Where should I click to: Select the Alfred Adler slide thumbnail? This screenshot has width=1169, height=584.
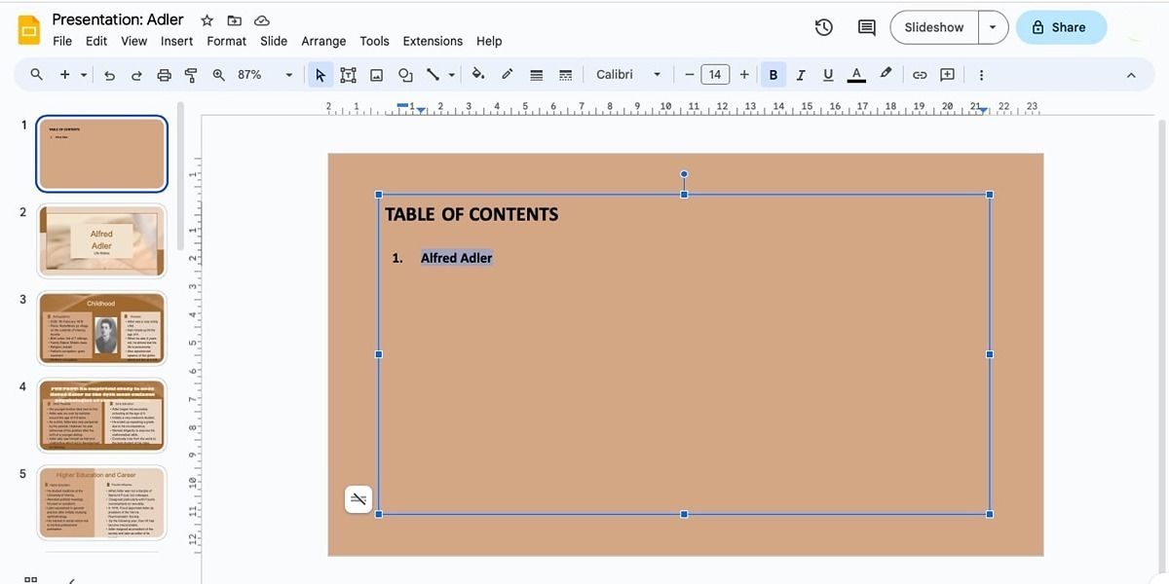[x=101, y=240]
